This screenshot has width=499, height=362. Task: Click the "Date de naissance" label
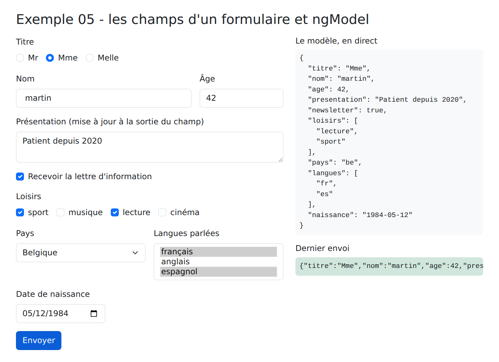tap(53, 294)
